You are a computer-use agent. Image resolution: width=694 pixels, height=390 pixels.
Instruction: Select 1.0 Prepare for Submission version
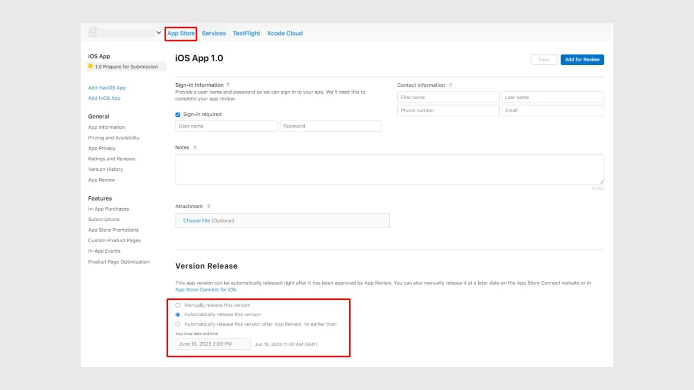(x=126, y=67)
